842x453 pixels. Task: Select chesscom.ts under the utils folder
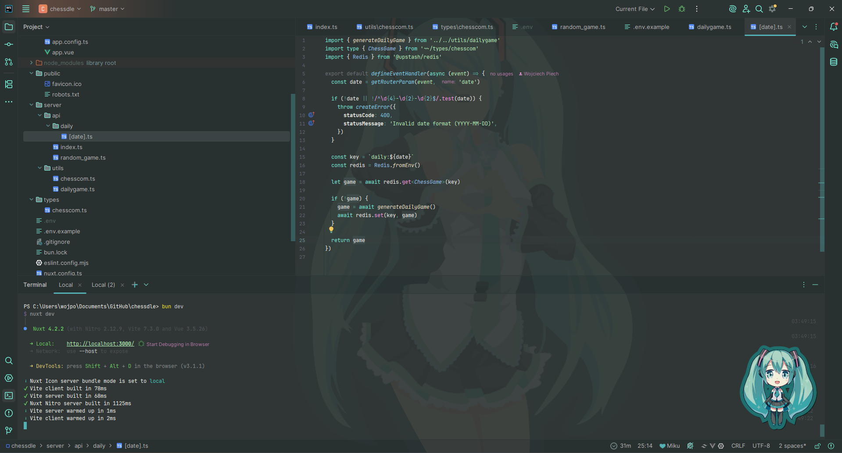78,178
